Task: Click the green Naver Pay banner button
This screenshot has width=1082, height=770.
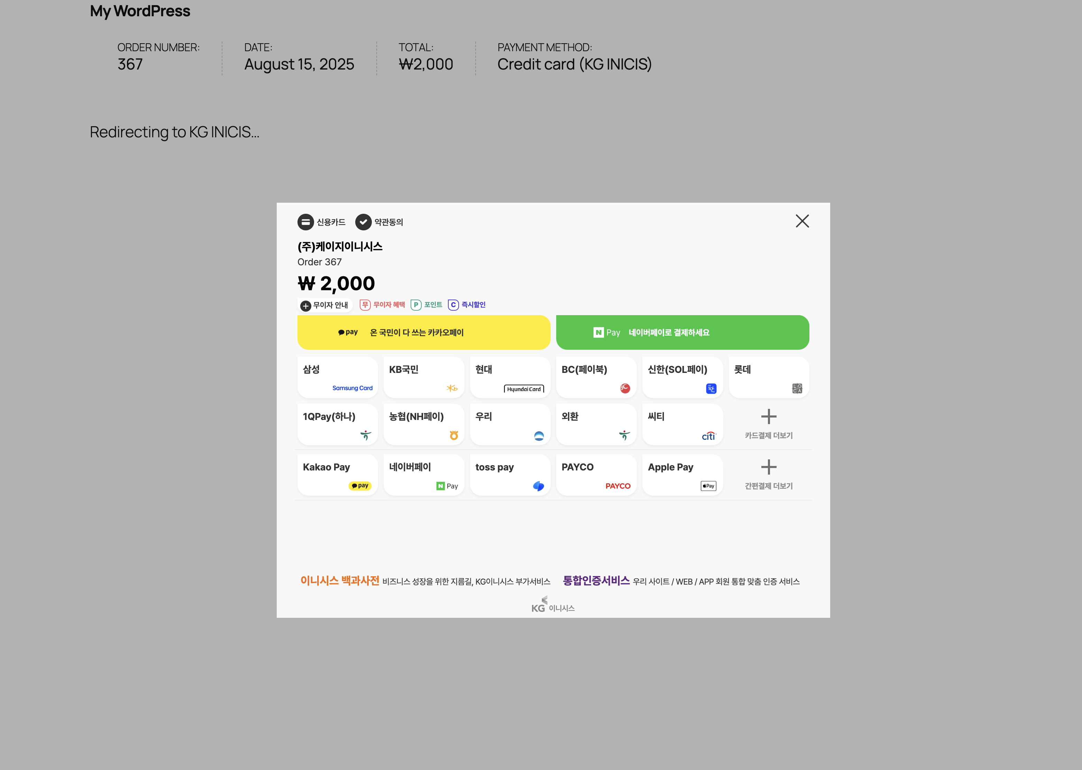Action: 682,332
